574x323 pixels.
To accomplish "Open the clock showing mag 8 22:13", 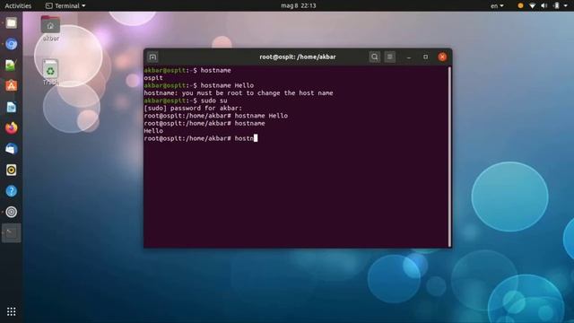I will tap(299, 5).
